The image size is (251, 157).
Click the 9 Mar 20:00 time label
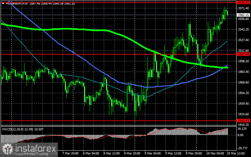coord(194,153)
